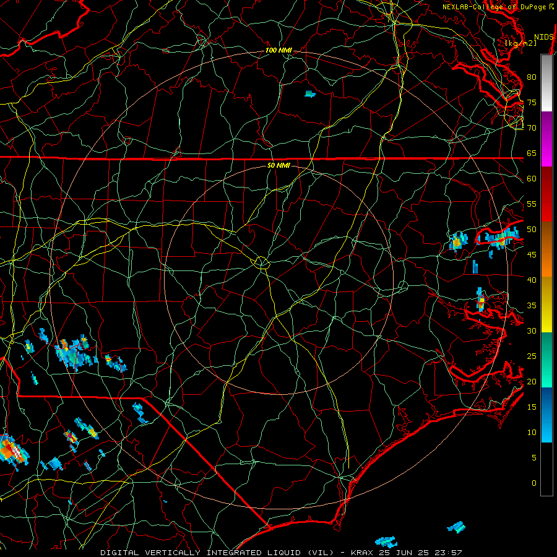This screenshot has width=557, height=557.
Task: Click the "15" scale value
Action: (x=532, y=407)
